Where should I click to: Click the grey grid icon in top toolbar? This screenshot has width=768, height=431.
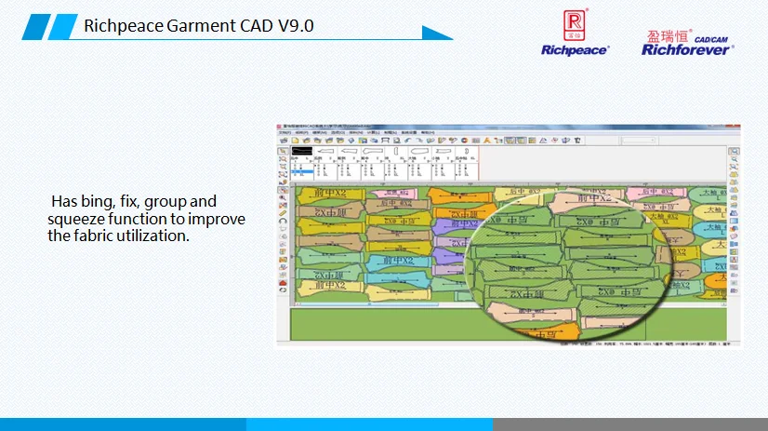tap(476, 141)
